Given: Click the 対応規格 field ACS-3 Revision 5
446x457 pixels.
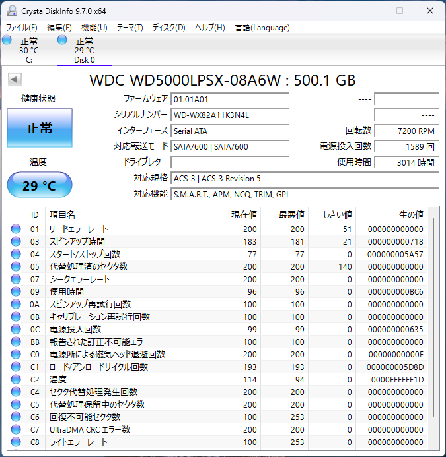Looking at the screenshot, I should point(305,178).
